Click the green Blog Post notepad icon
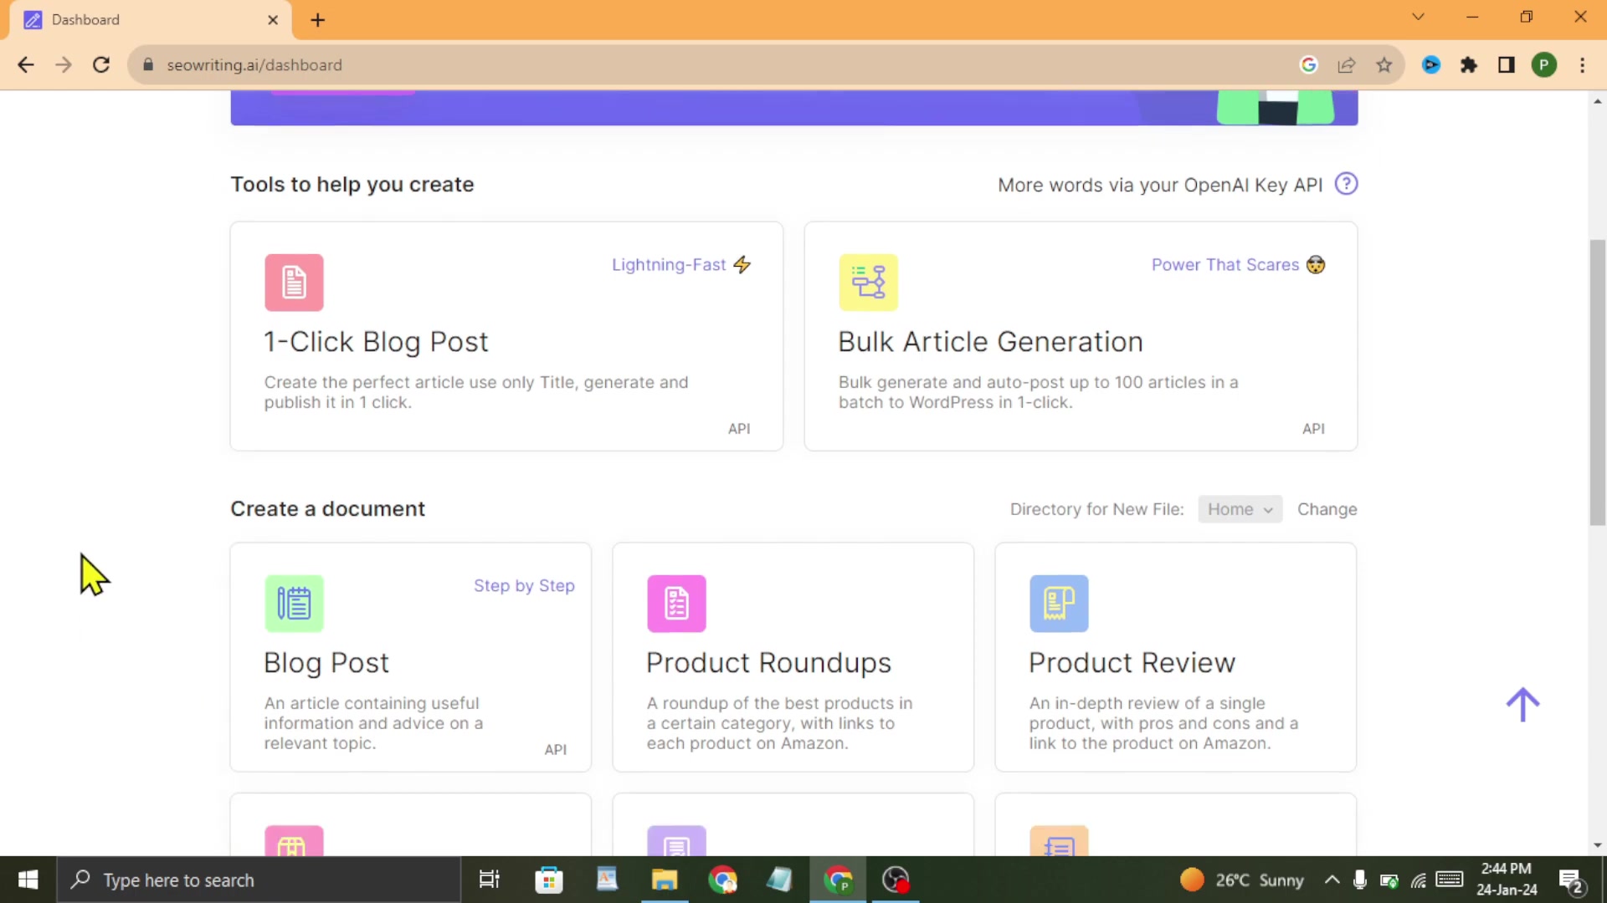 coord(294,603)
